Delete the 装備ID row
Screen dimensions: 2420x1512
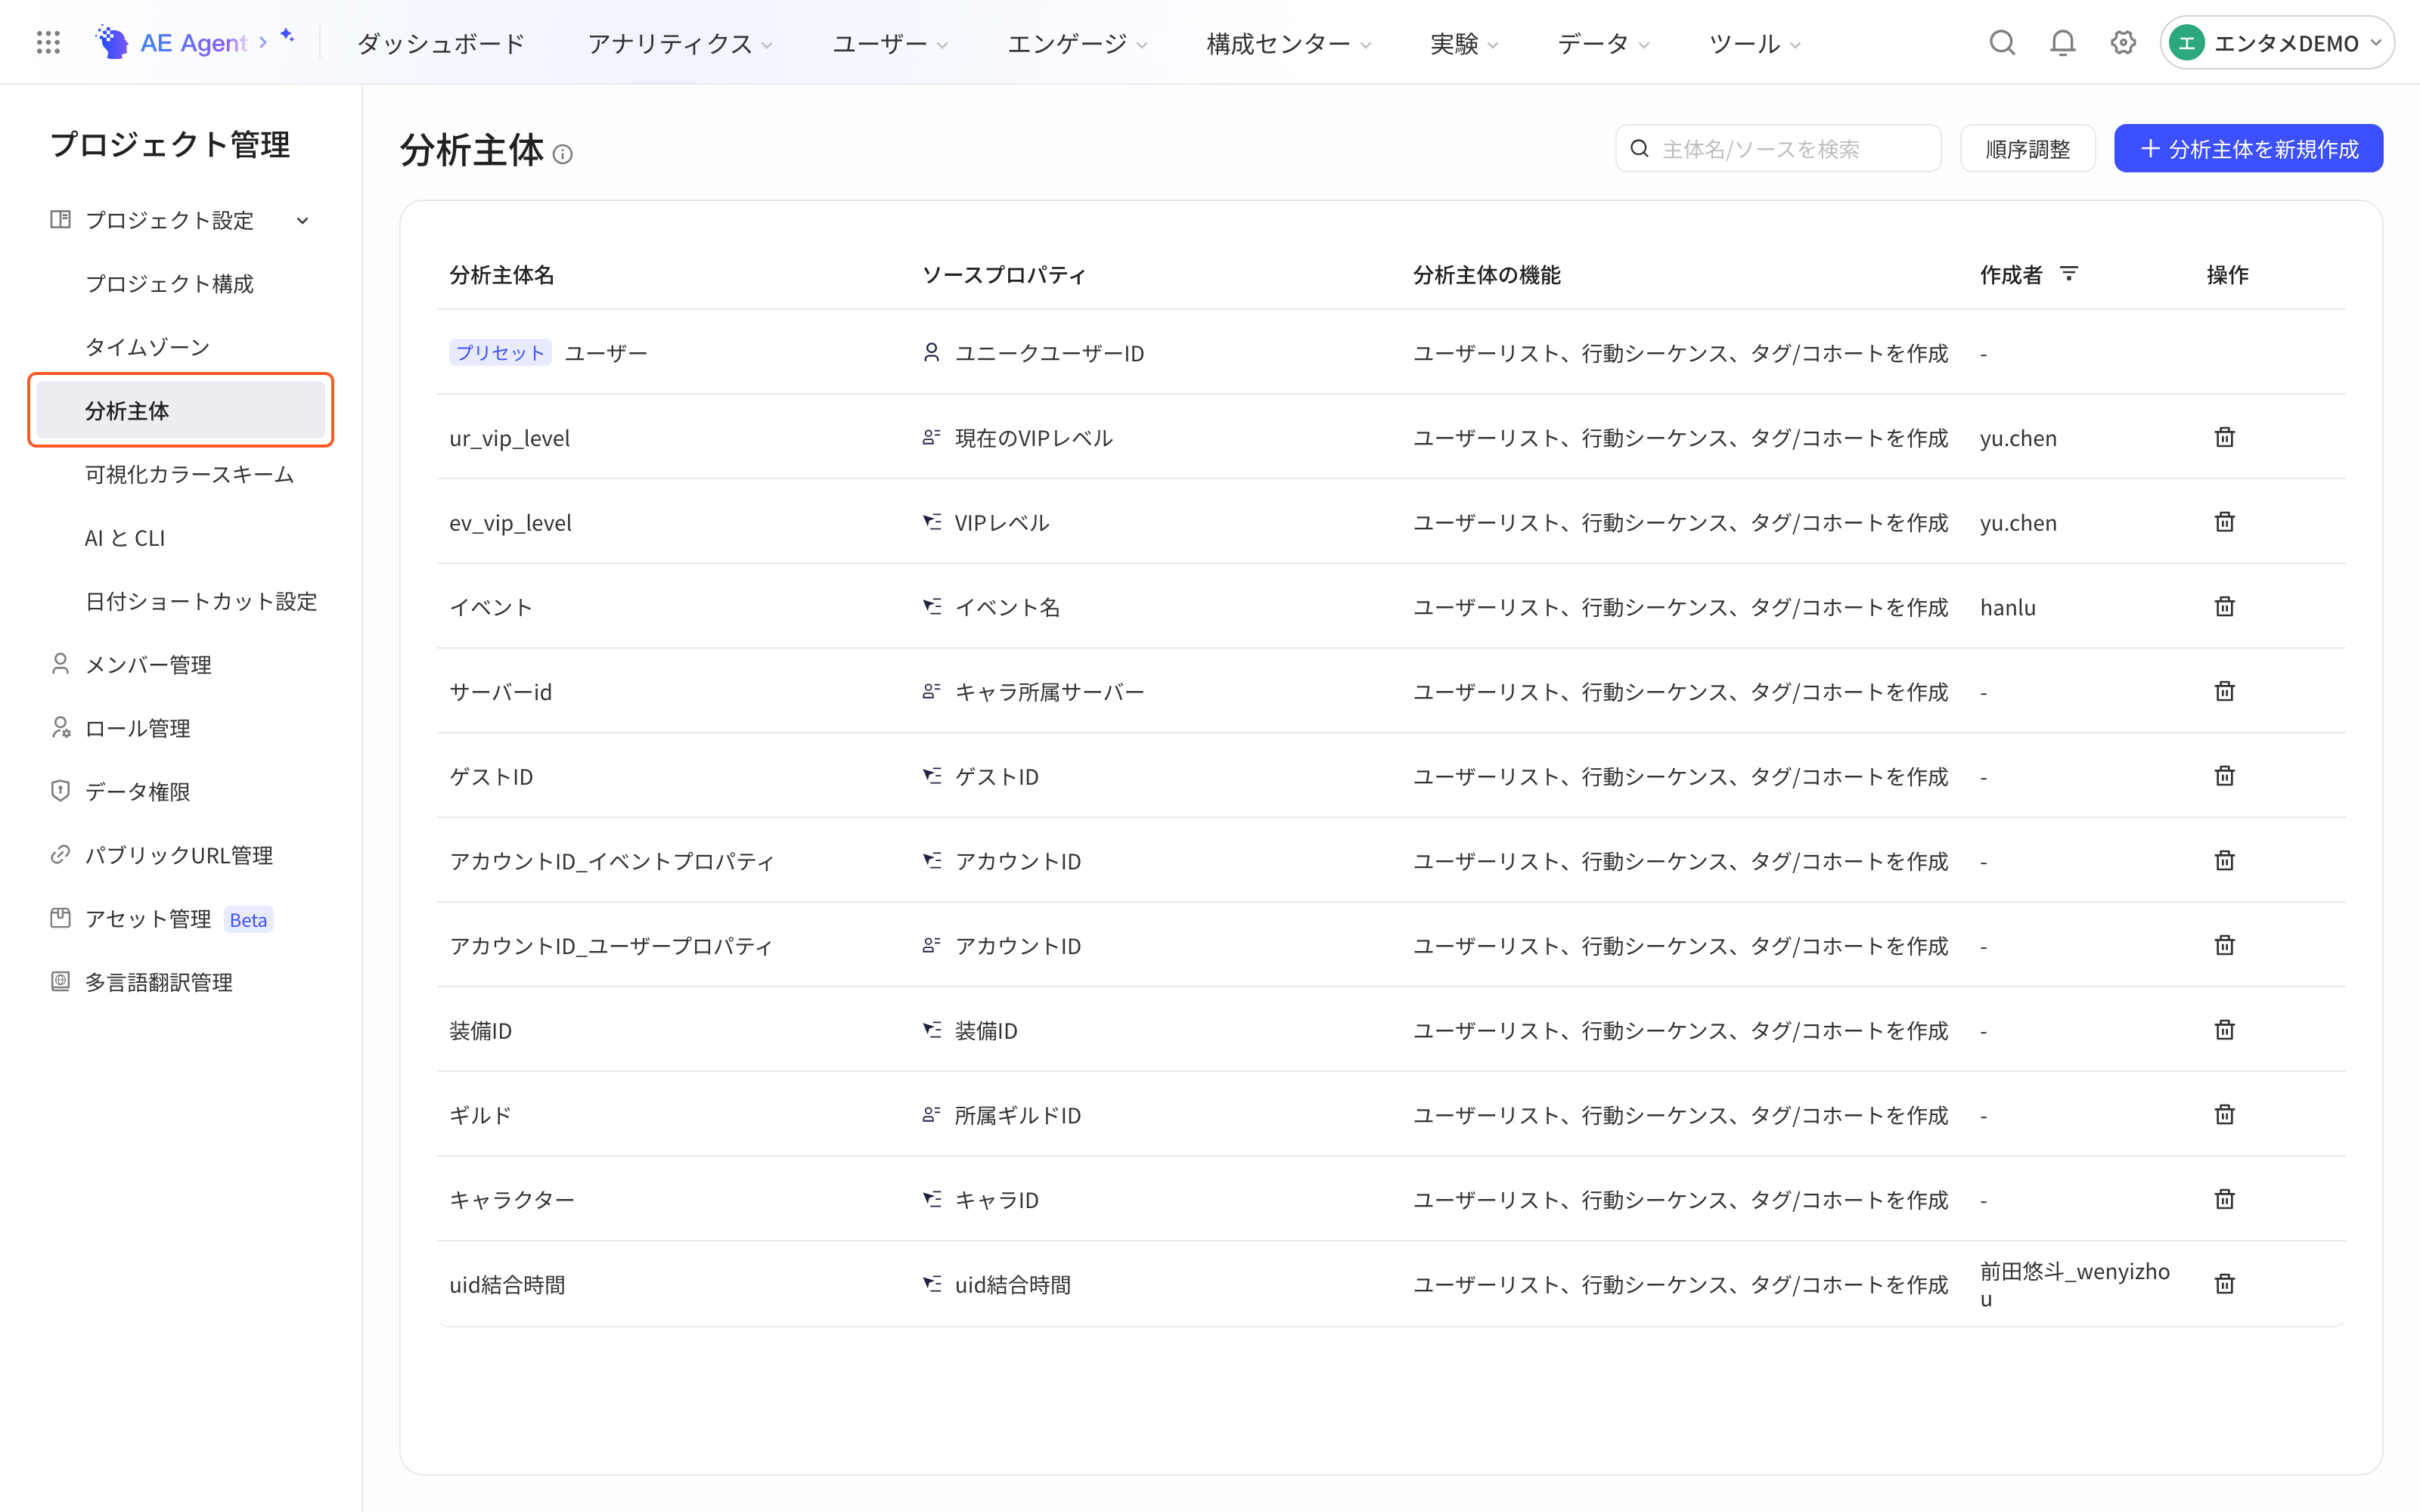coord(2224,1030)
